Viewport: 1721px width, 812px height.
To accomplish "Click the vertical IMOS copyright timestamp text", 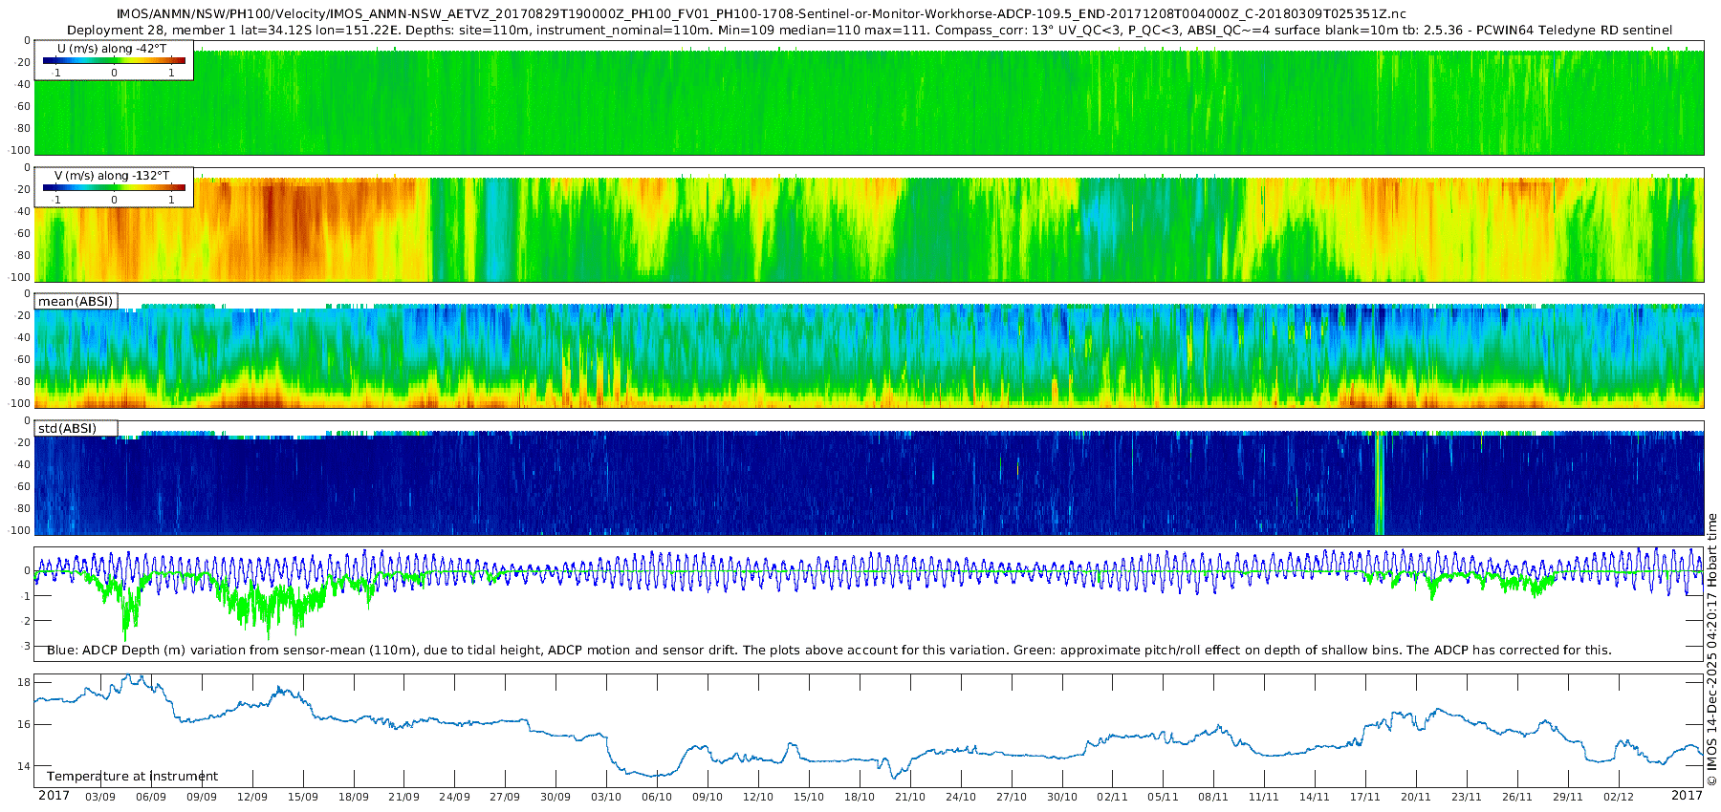I will tap(1711, 650).
